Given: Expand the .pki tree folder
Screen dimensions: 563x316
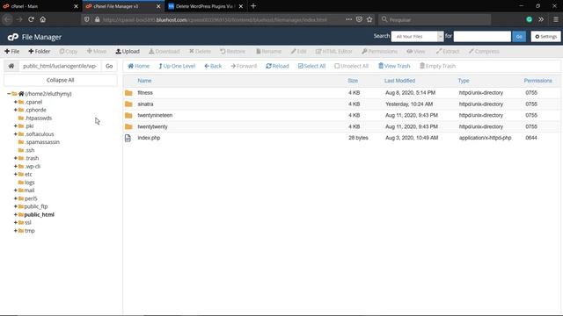Looking at the screenshot, I should (x=16, y=126).
